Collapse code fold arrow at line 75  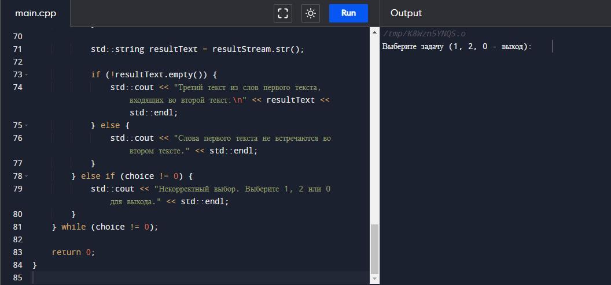click(x=26, y=126)
